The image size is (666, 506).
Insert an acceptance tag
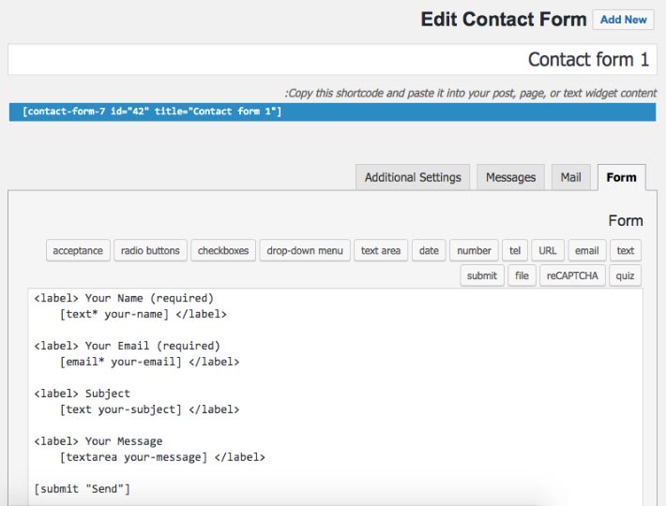[78, 251]
